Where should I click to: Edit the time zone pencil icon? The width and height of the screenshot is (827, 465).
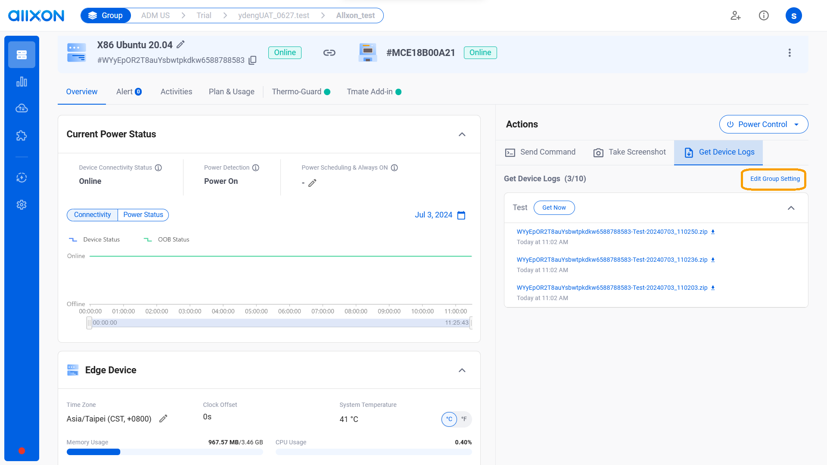click(163, 418)
